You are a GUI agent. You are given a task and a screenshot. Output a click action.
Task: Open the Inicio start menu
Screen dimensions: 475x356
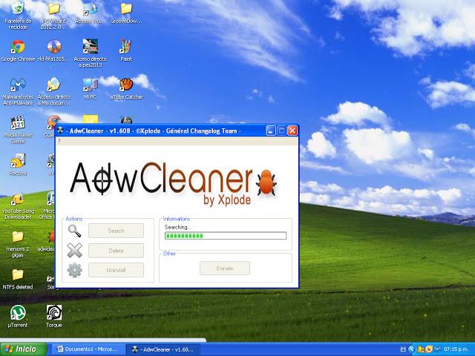click(x=21, y=349)
